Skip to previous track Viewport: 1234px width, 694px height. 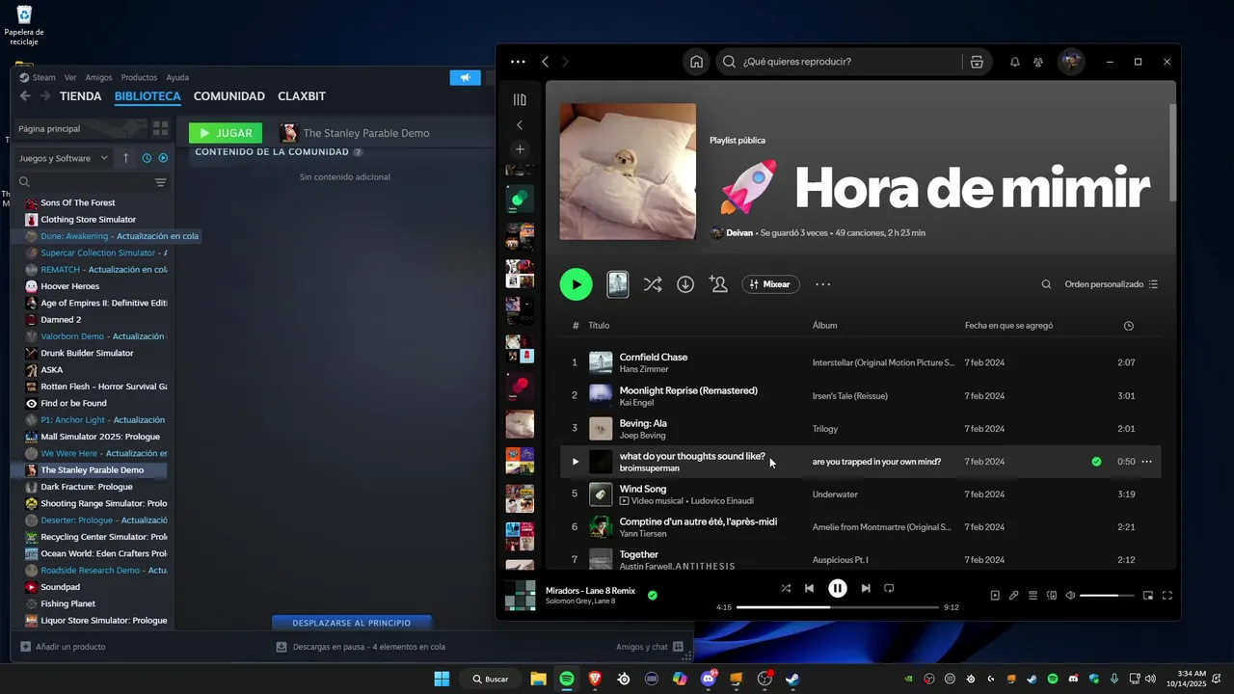(x=810, y=588)
